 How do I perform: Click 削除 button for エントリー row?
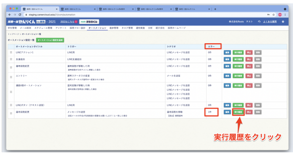click(258, 76)
